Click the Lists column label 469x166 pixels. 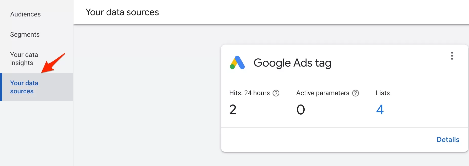coord(383,93)
